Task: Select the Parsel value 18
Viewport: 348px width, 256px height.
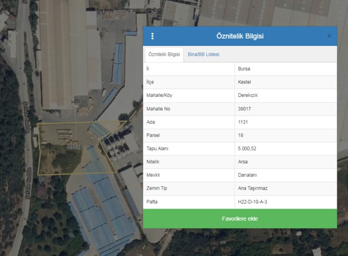Action: coord(240,135)
